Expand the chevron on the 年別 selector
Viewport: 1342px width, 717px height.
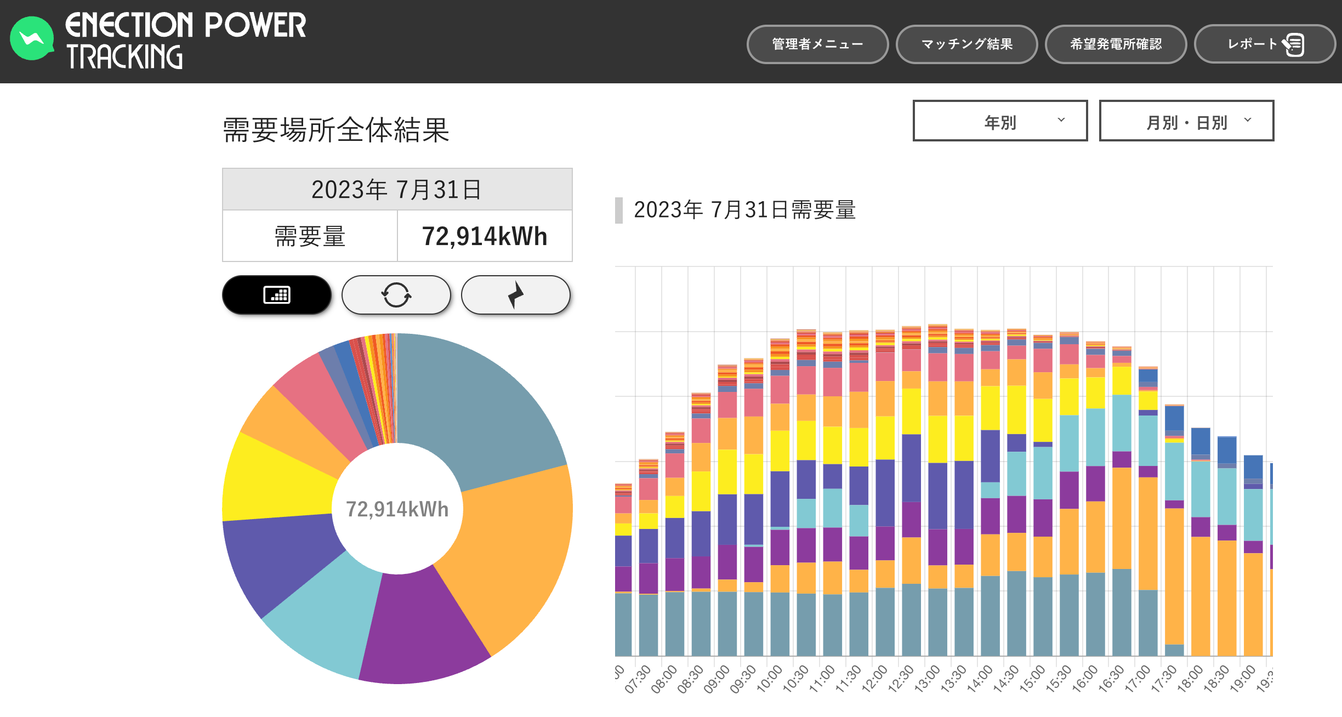point(1061,121)
